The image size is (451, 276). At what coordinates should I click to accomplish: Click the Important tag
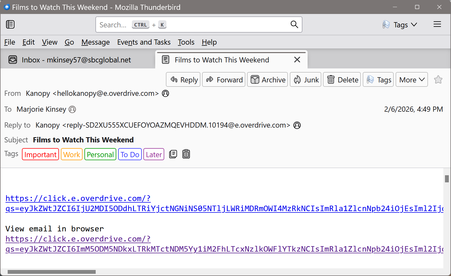(41, 154)
